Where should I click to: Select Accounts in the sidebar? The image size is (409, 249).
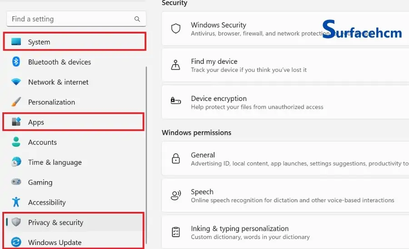click(75, 142)
